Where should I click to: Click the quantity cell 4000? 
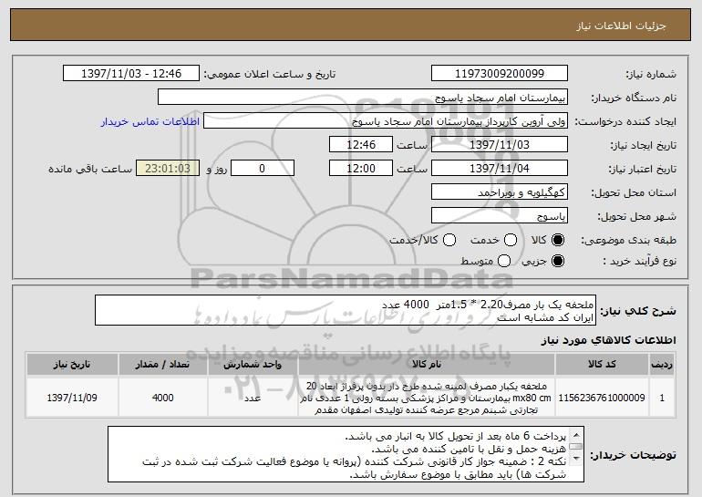tap(162, 398)
